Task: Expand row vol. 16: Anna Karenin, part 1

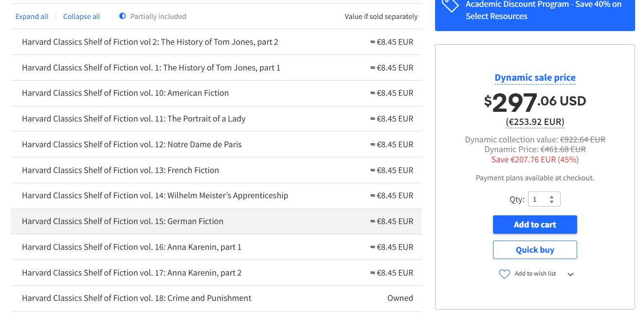Action: coord(216,247)
